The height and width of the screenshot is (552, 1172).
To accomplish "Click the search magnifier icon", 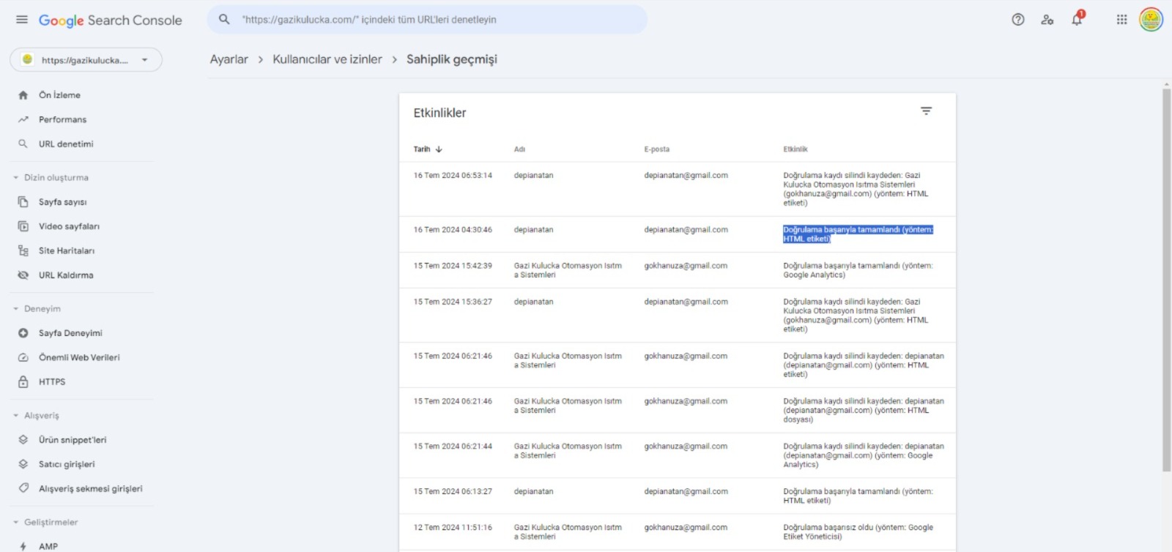I will [224, 20].
